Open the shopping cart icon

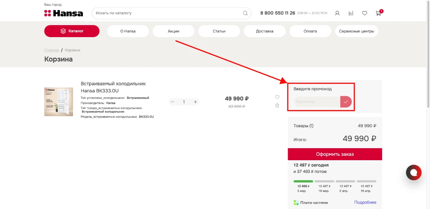pyautogui.click(x=378, y=13)
